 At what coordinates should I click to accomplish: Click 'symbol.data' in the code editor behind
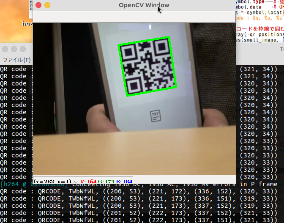click(x=249, y=7)
